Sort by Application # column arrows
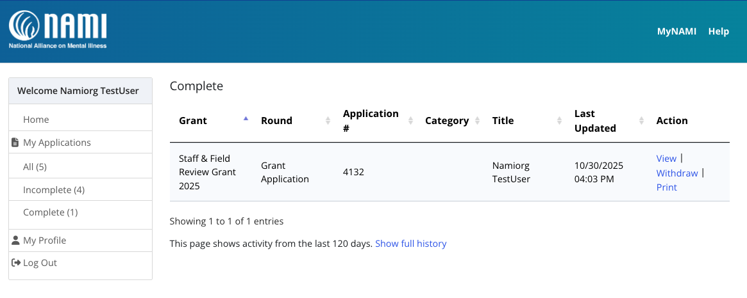This screenshot has height=298, width=747. pos(410,120)
